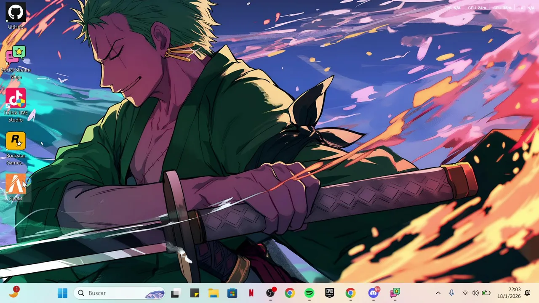The height and width of the screenshot is (303, 539).
Task: Open Sticky Notes from the taskbar
Action: coord(194,293)
